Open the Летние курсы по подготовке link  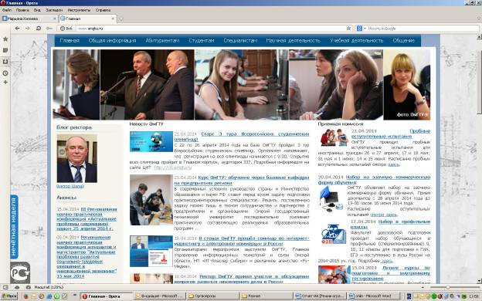(391, 273)
